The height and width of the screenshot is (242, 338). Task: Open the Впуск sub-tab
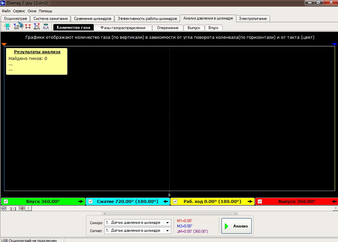[213, 28]
